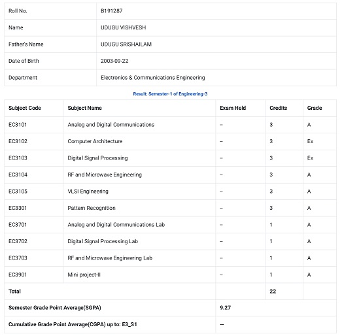Click the Grade column header
Image resolution: width=342 pixels, height=336 pixels.
(315, 108)
